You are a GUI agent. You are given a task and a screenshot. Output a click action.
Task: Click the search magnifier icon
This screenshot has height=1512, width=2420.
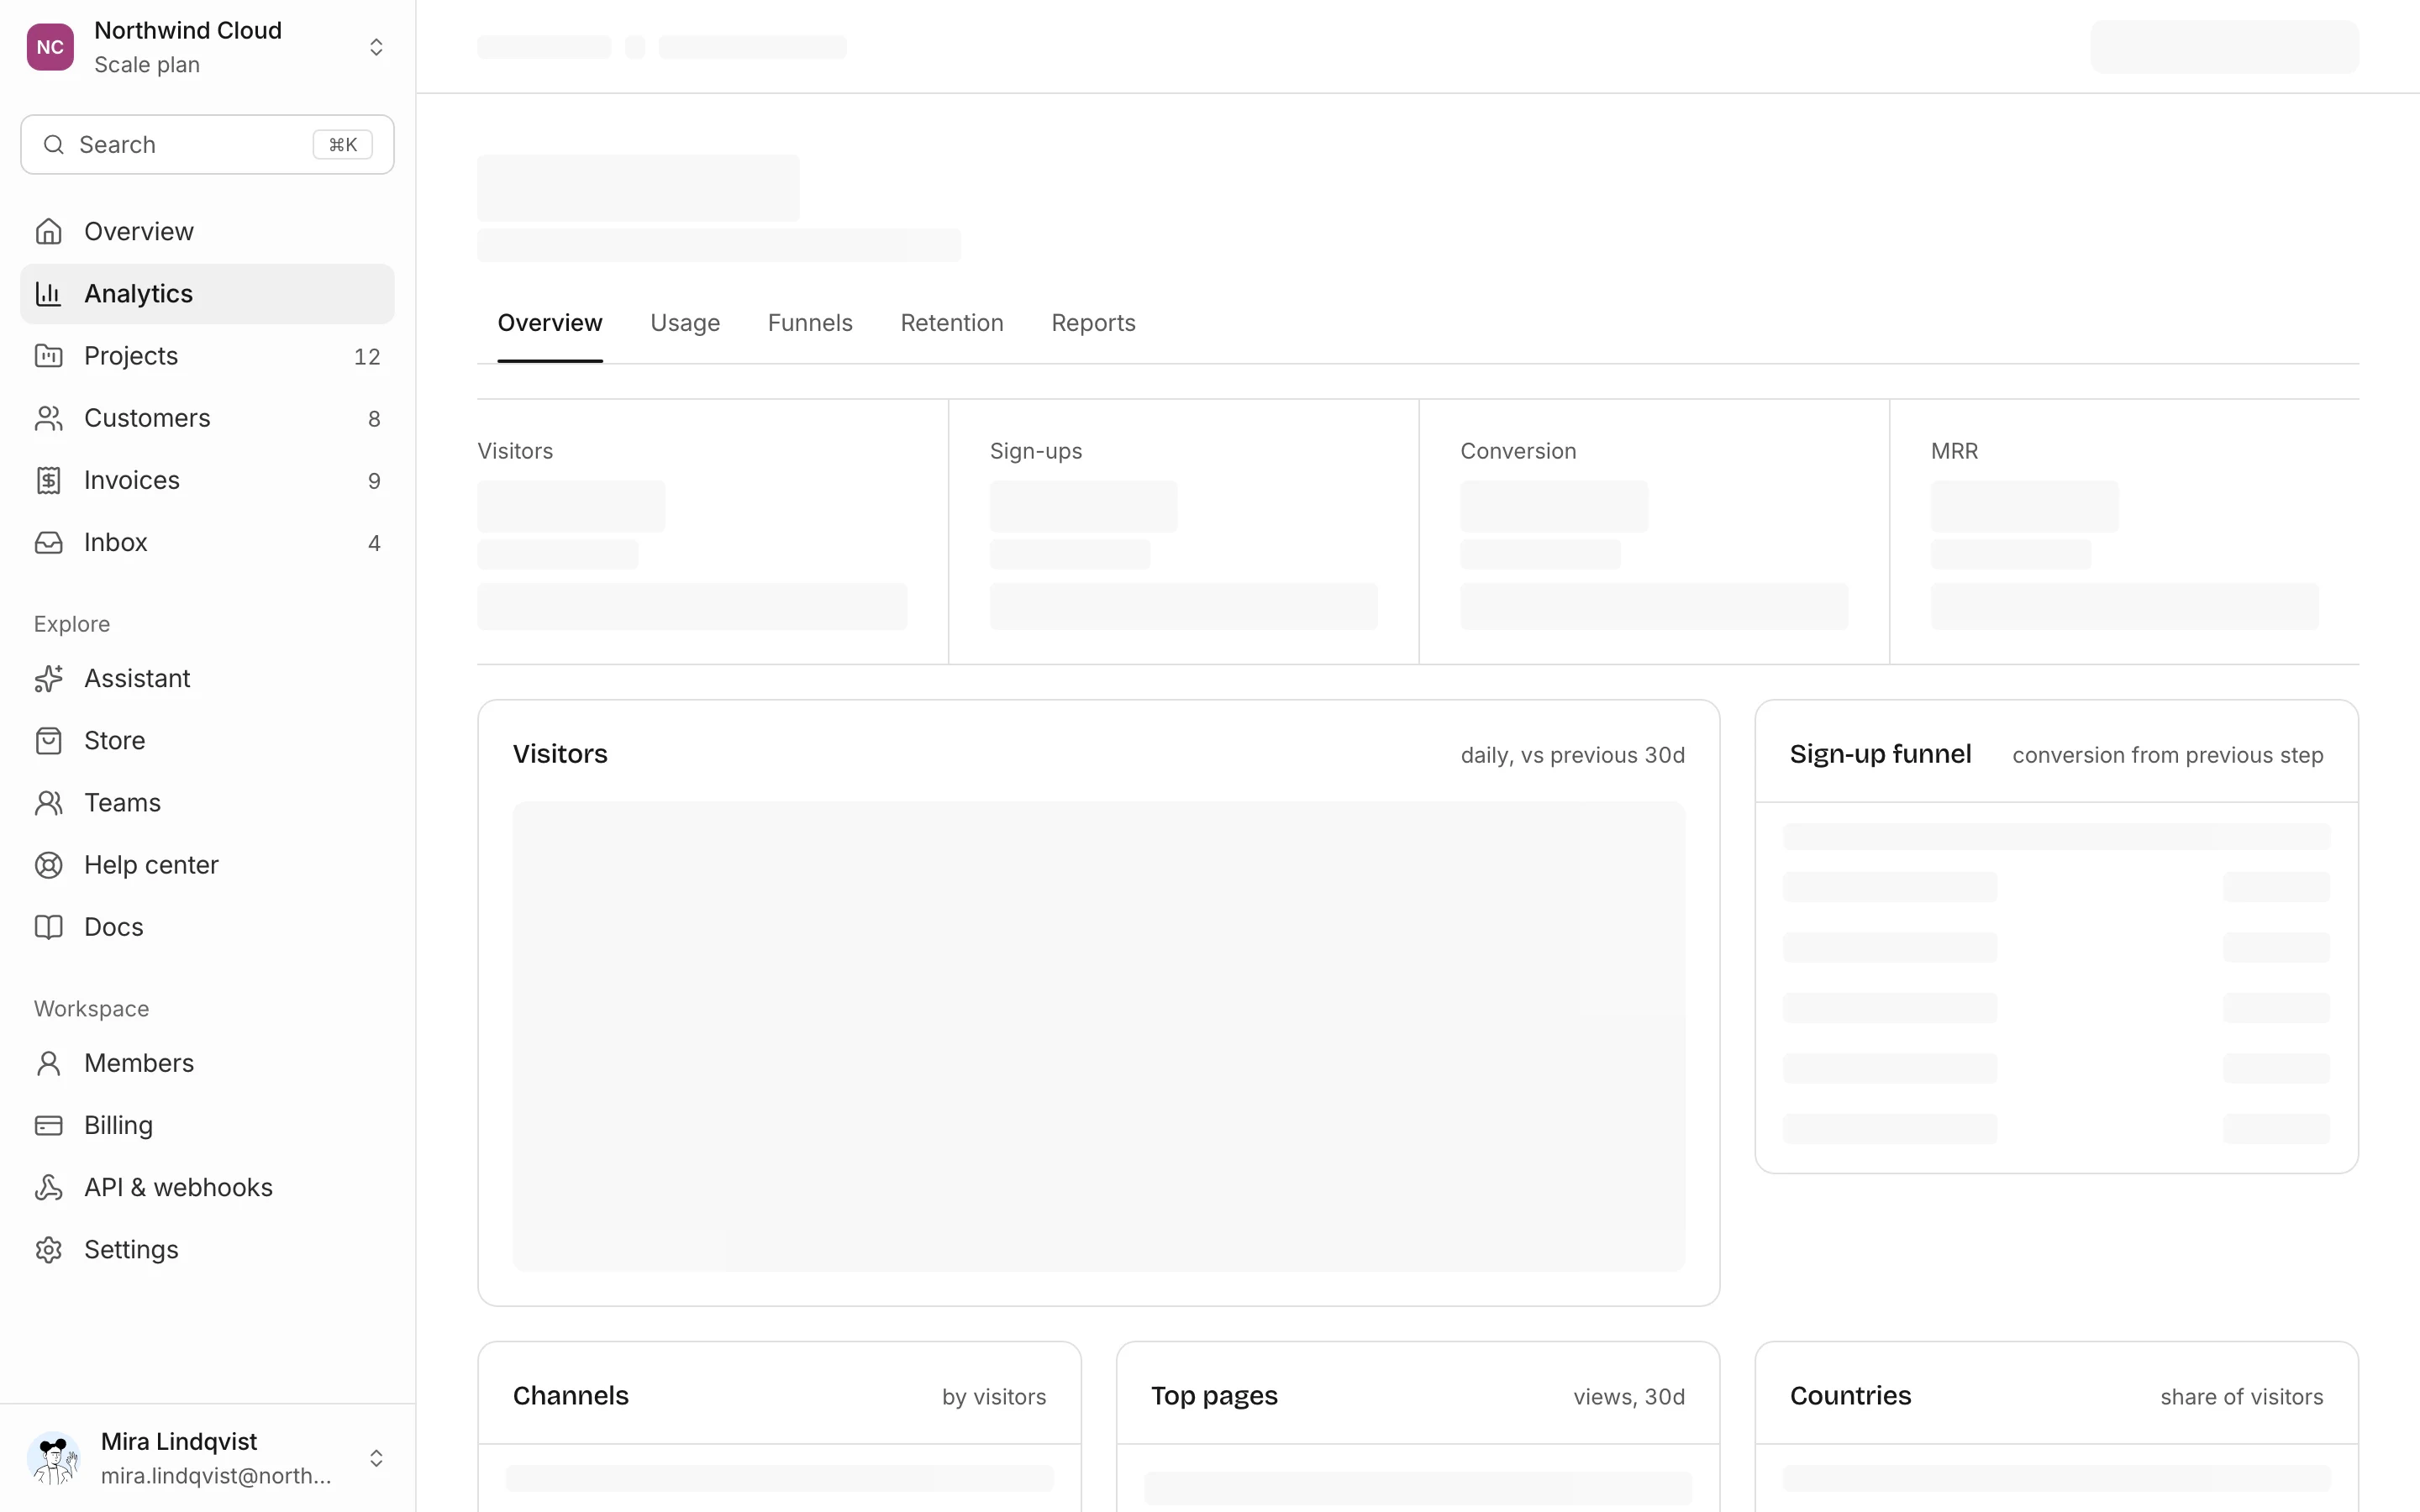coord(54,145)
